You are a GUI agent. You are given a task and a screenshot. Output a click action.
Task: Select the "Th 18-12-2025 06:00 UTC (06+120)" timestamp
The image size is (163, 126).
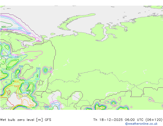(128, 120)
